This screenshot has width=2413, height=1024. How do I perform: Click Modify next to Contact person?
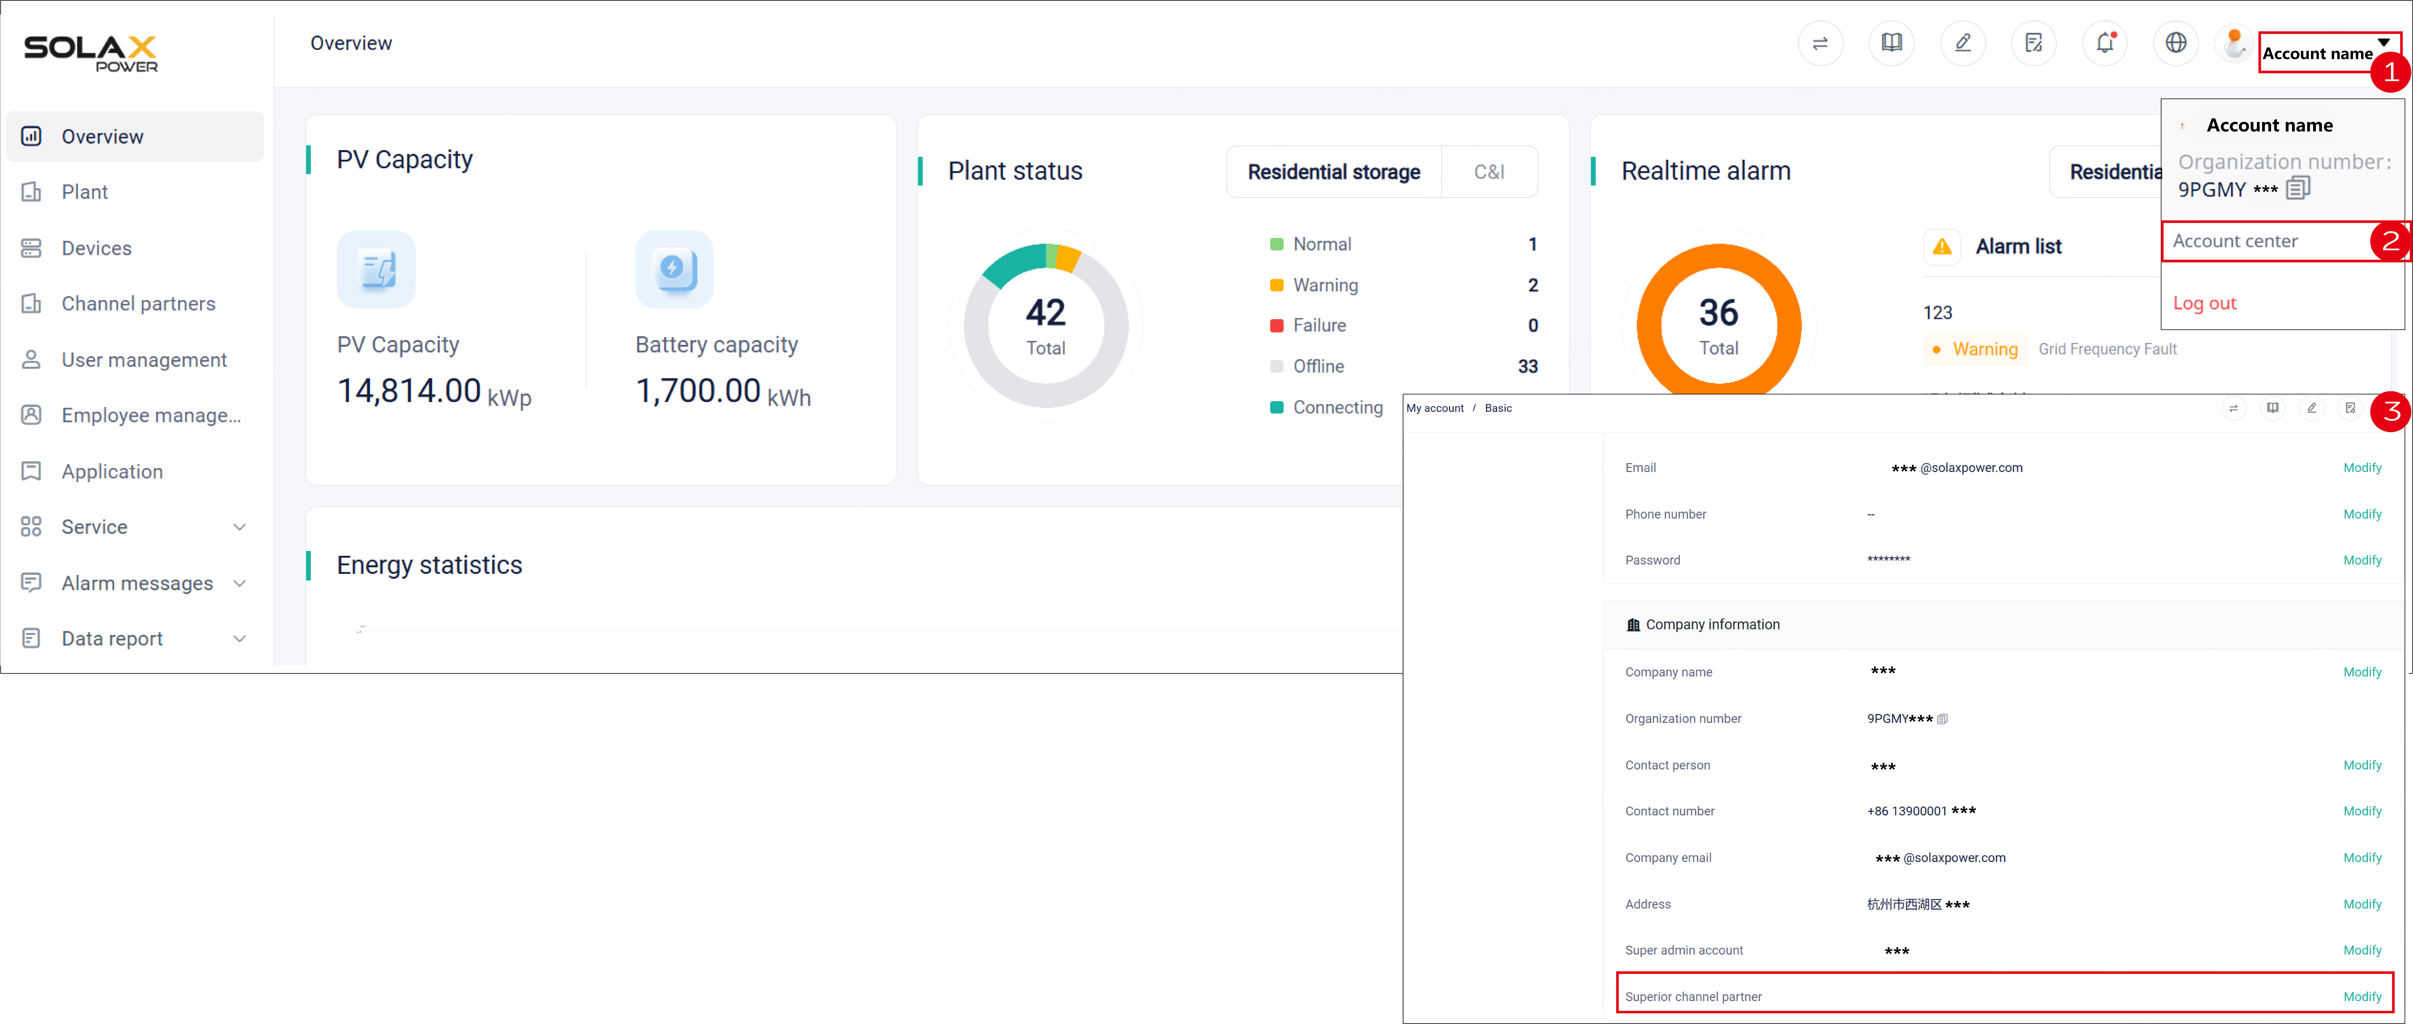pyautogui.click(x=2362, y=765)
